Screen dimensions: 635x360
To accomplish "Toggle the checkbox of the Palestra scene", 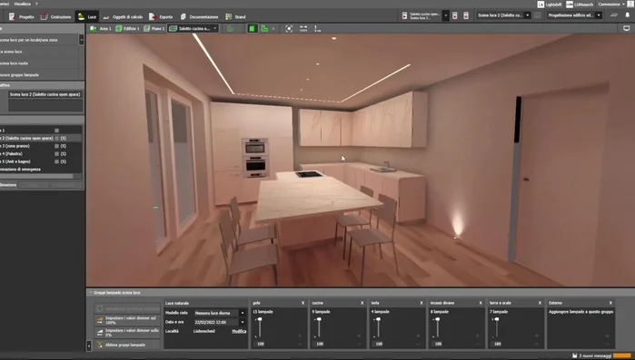I will tap(56, 153).
